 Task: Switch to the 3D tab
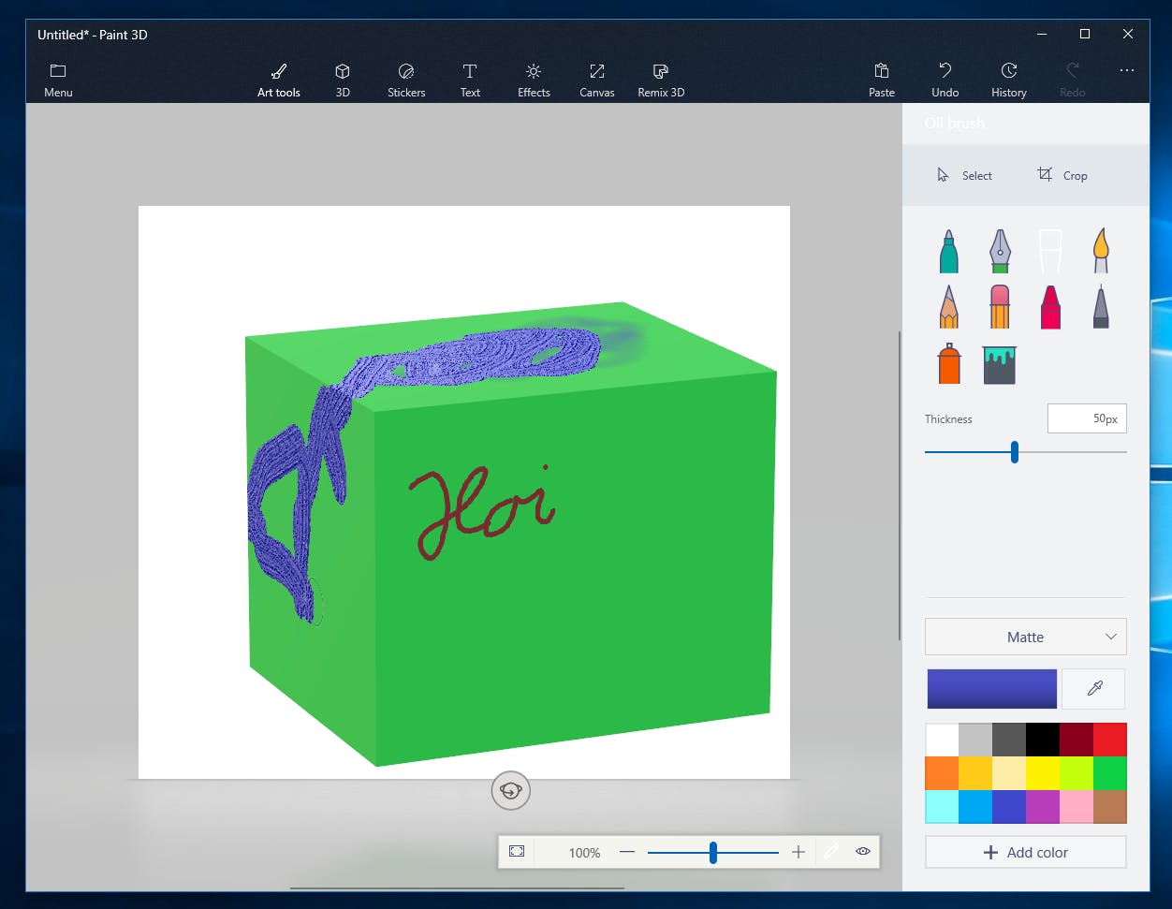click(342, 79)
